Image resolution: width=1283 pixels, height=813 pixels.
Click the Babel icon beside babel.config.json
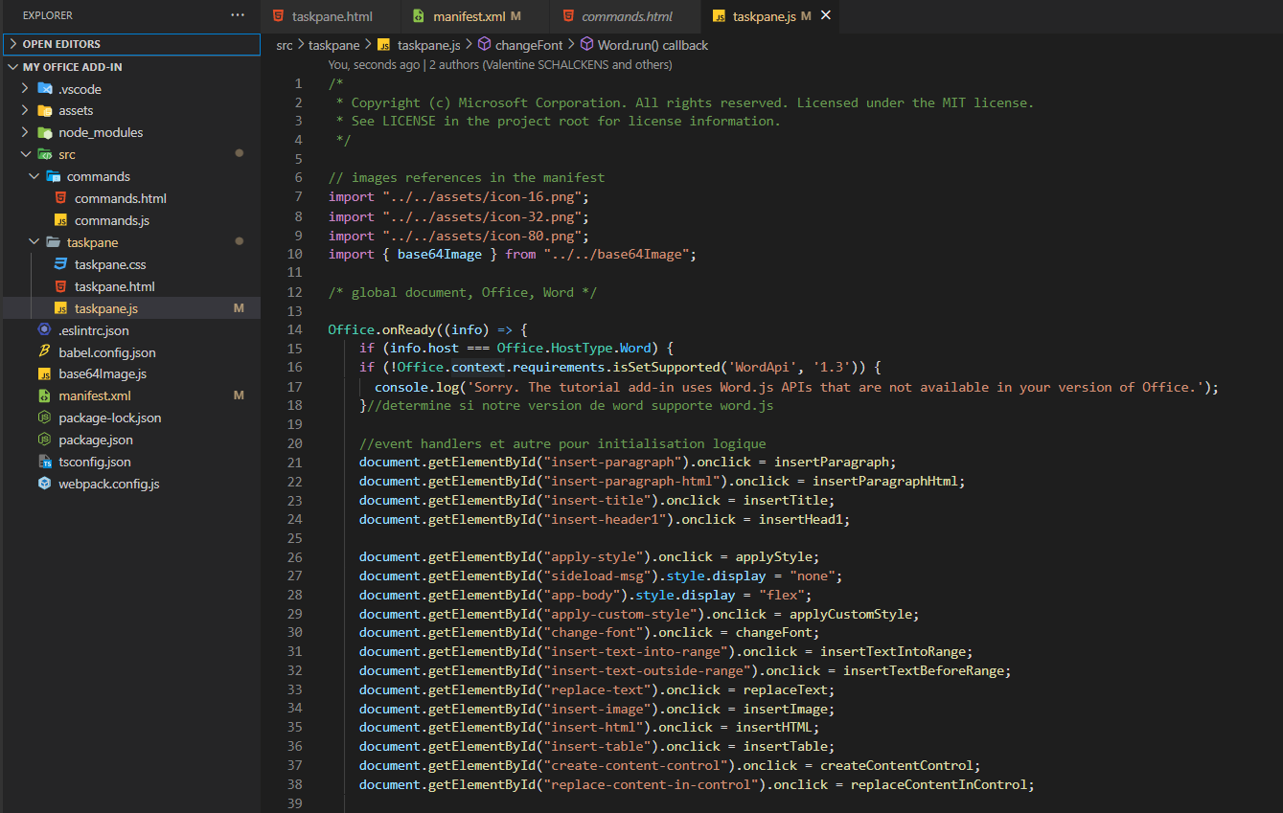click(44, 353)
